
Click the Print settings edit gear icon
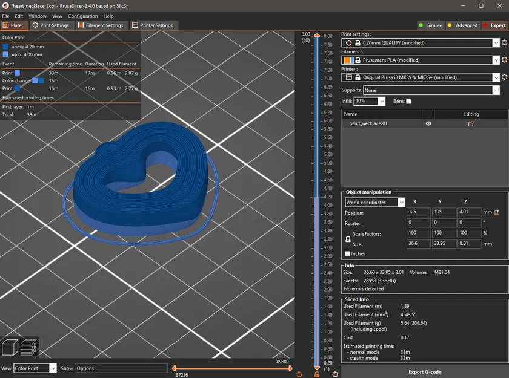504,43
